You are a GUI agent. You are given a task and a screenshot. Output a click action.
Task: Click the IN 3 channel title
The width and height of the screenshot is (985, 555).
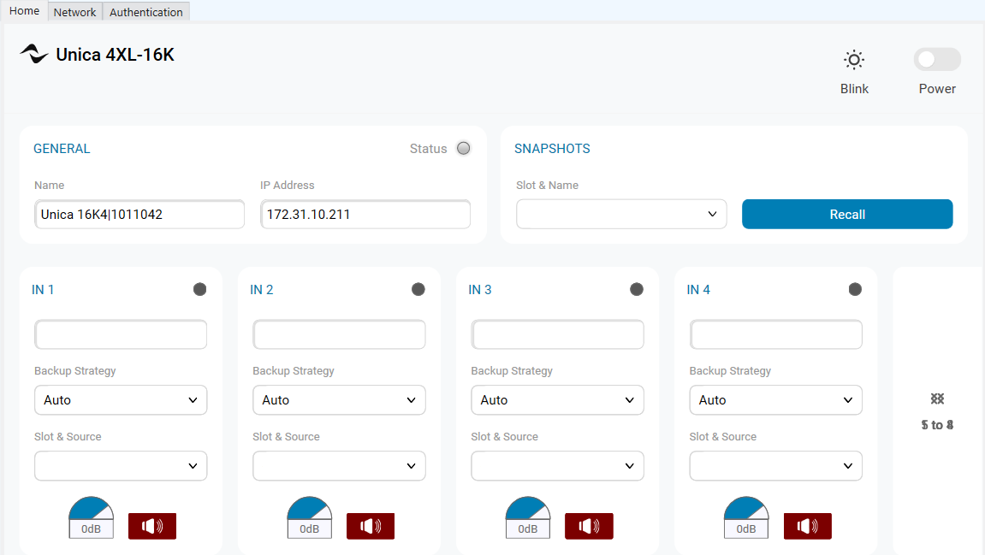[480, 289]
